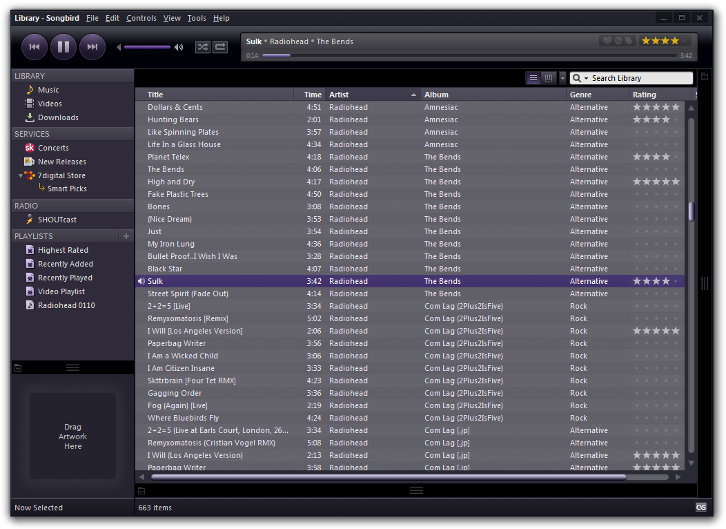Sort by the Album column
Screen dimensions: 726x529
pyautogui.click(x=493, y=95)
